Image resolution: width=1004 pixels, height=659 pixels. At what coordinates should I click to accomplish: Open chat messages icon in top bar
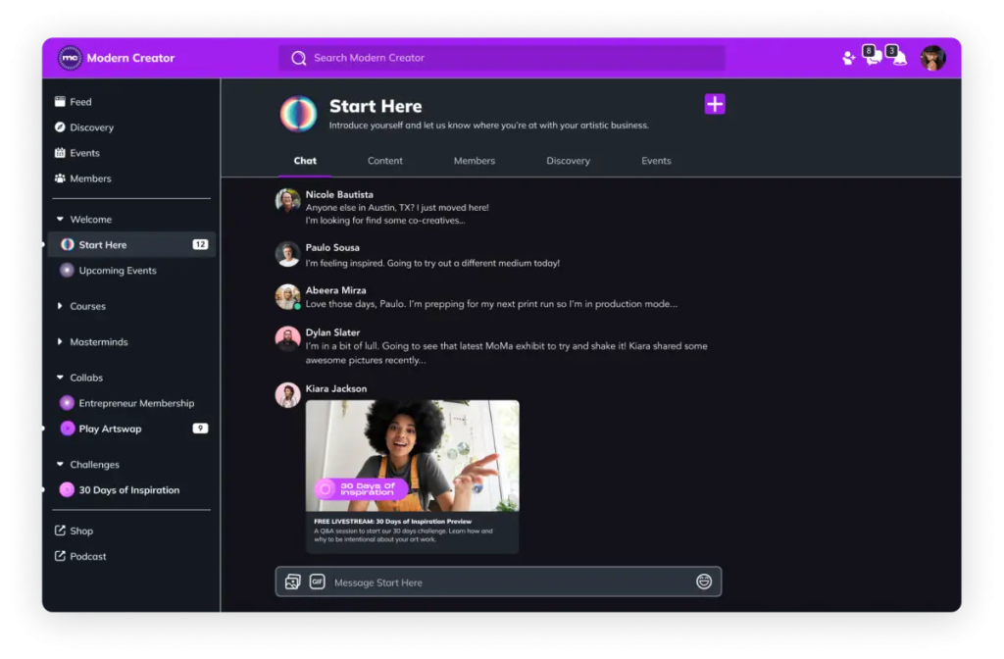[873, 59]
